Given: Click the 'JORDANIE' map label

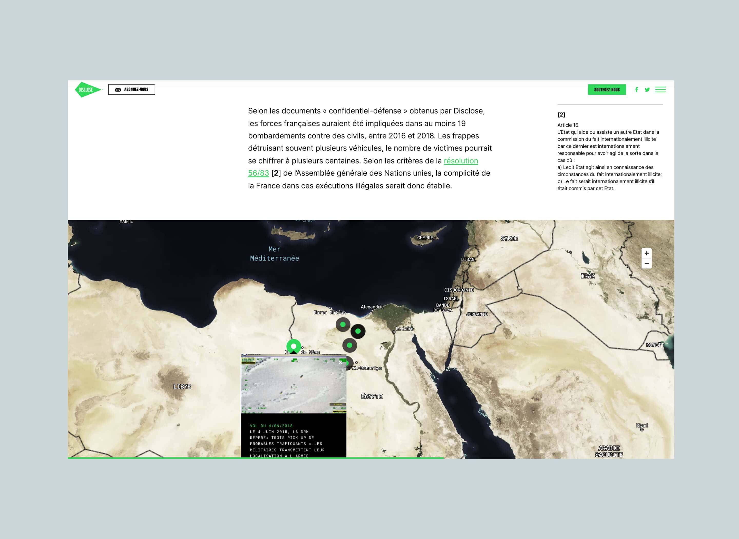Looking at the screenshot, I should pyautogui.click(x=477, y=314).
